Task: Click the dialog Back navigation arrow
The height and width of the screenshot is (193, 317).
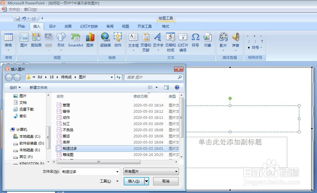Action: pos(9,77)
